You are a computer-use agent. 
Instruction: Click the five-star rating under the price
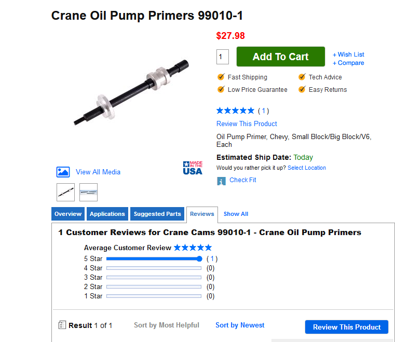pyautogui.click(x=235, y=111)
